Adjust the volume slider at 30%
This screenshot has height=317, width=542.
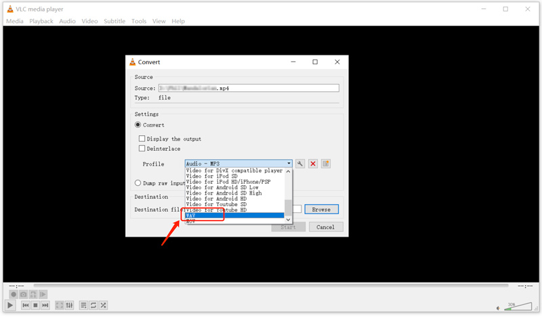[x=518, y=306]
